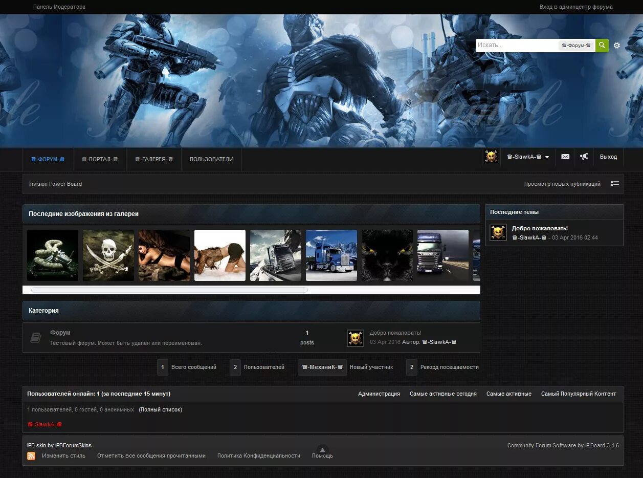Screen dimensions: 643x478
Task: Click the forum book icon beside Форум
Action: 35,337
